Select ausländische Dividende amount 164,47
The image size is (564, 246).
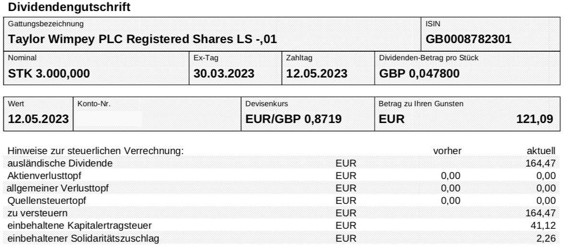[x=540, y=163]
